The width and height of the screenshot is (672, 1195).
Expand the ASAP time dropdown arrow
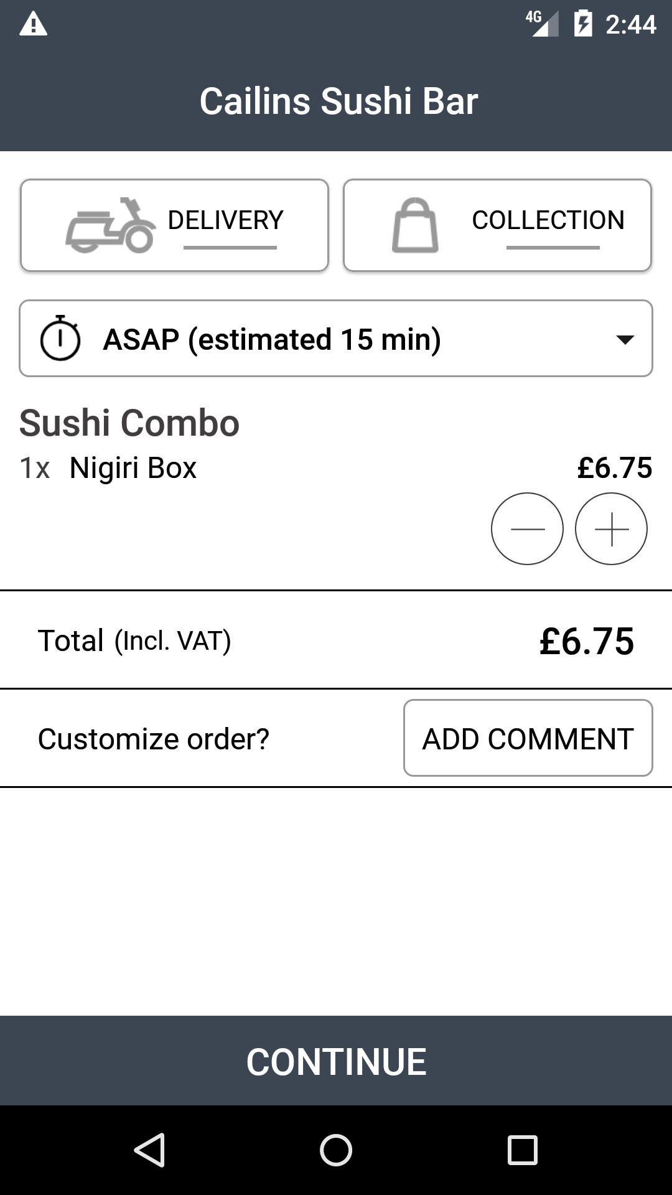click(625, 339)
